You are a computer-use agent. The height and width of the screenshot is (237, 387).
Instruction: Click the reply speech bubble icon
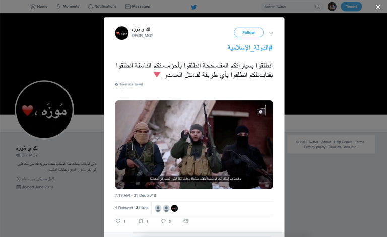[118, 221]
